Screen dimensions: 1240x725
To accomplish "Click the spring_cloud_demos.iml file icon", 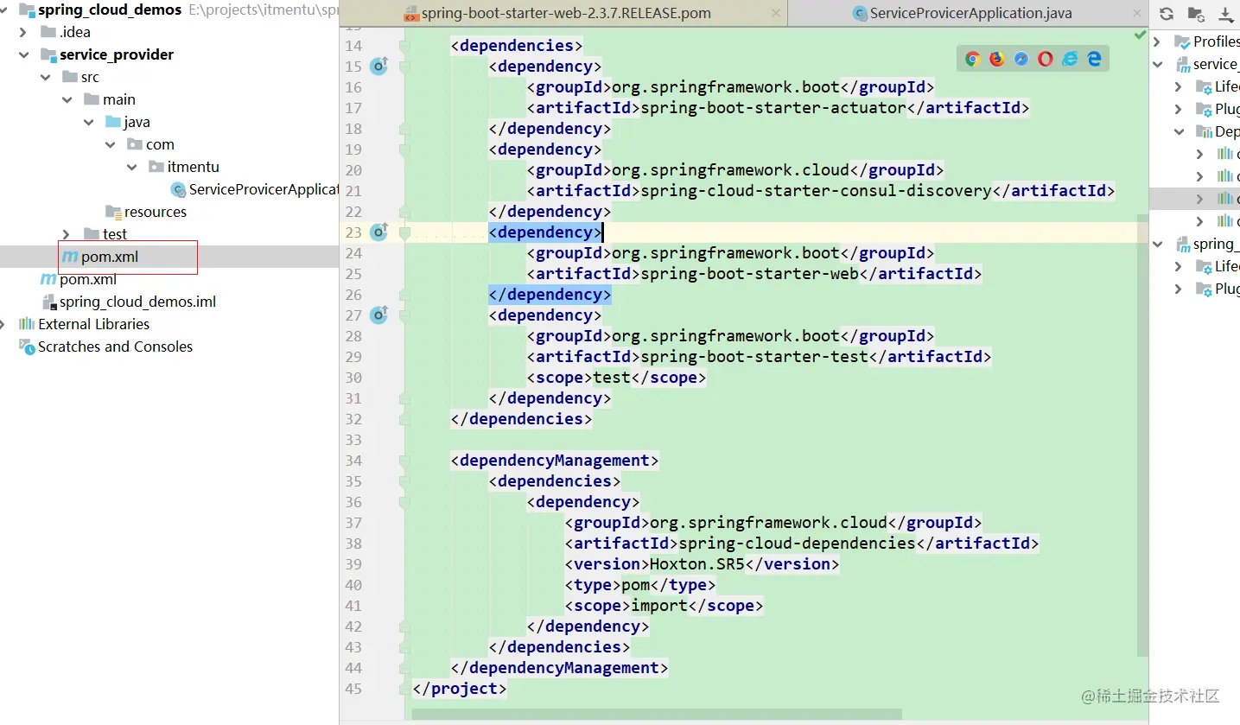I will [49, 302].
